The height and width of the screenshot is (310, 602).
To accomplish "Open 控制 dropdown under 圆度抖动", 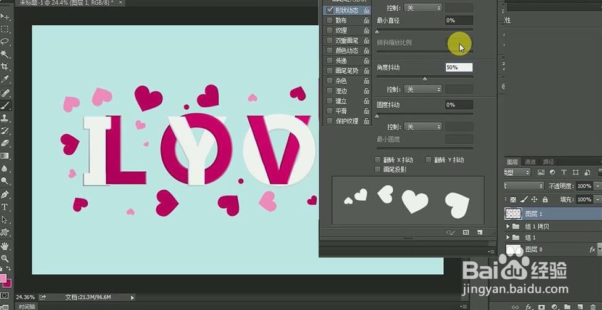I will click(x=423, y=126).
